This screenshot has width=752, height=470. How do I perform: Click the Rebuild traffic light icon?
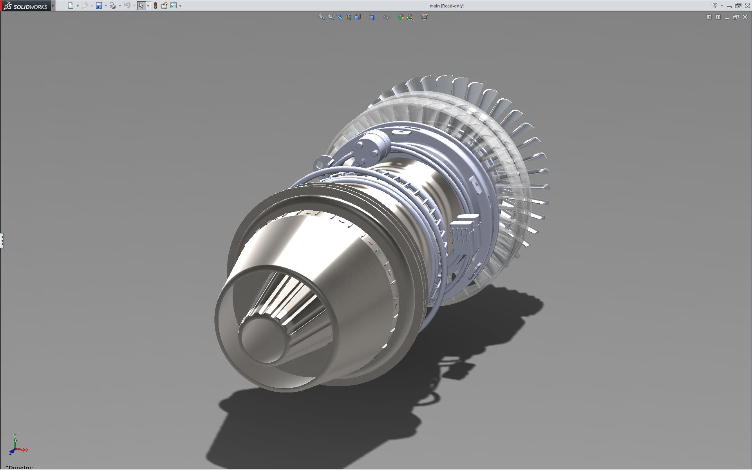point(155,5)
